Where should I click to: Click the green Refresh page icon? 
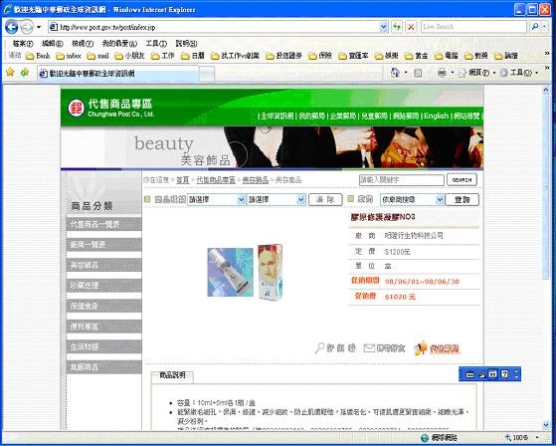click(397, 27)
